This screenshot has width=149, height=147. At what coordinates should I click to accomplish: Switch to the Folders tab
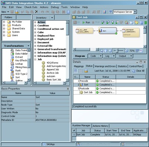[8, 17]
